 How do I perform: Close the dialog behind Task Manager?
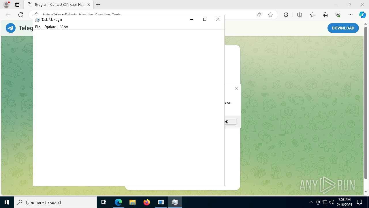click(236, 88)
